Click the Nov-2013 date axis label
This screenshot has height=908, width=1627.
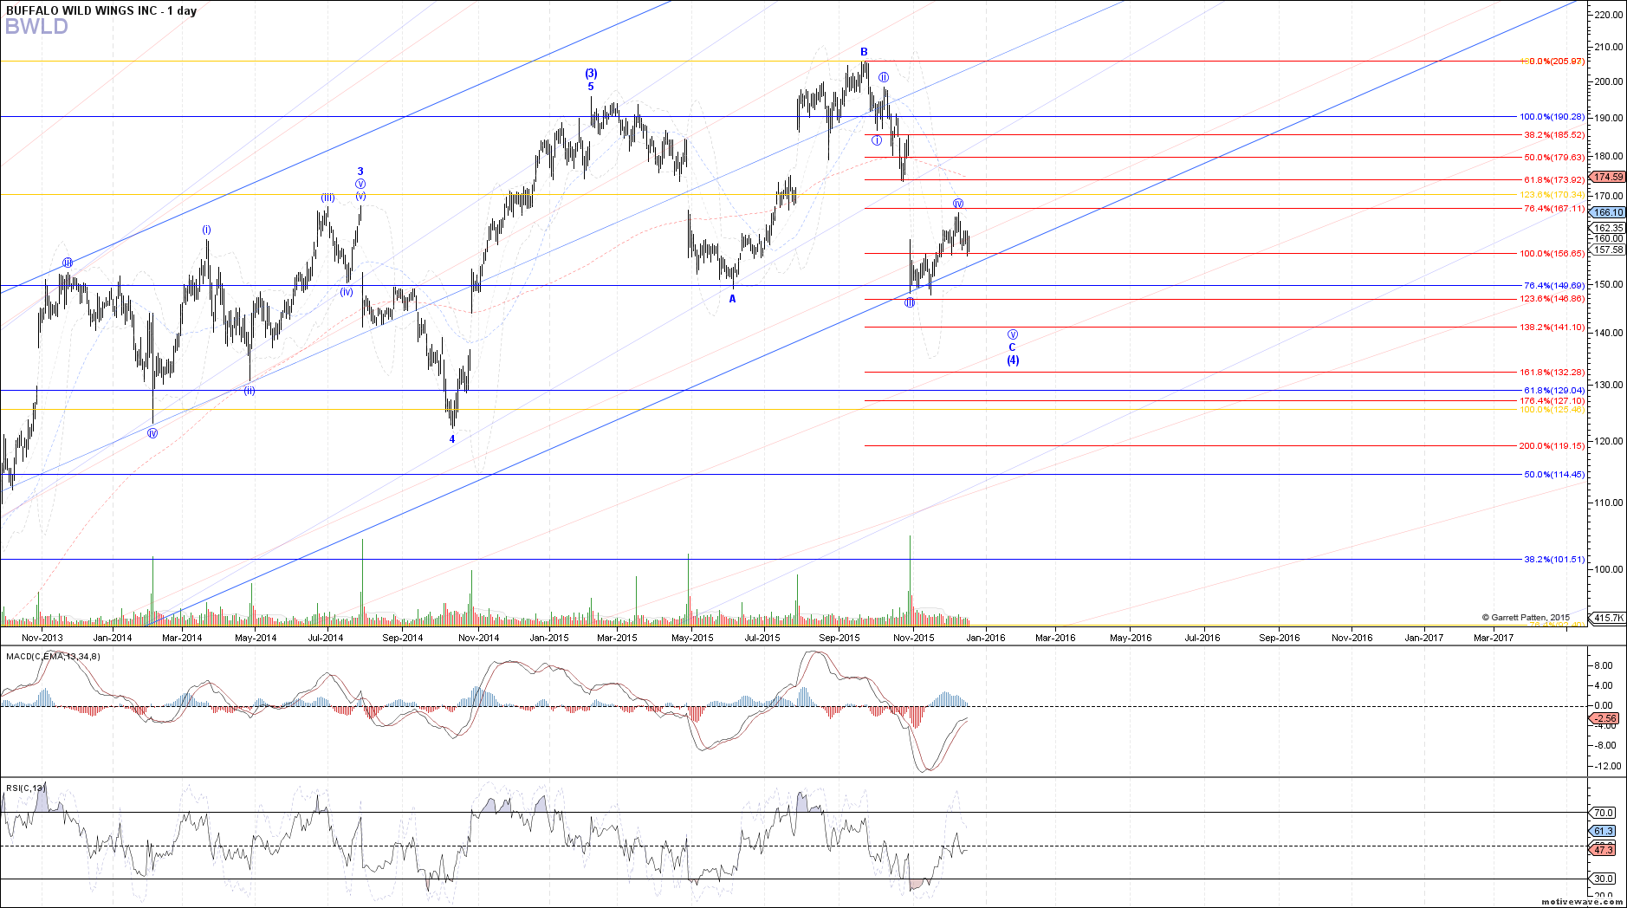(x=42, y=638)
